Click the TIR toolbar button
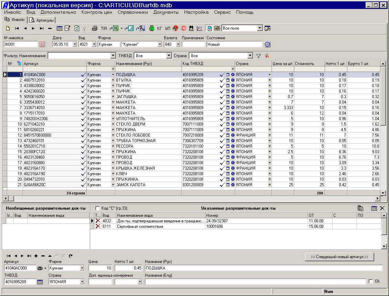 coord(104,28)
